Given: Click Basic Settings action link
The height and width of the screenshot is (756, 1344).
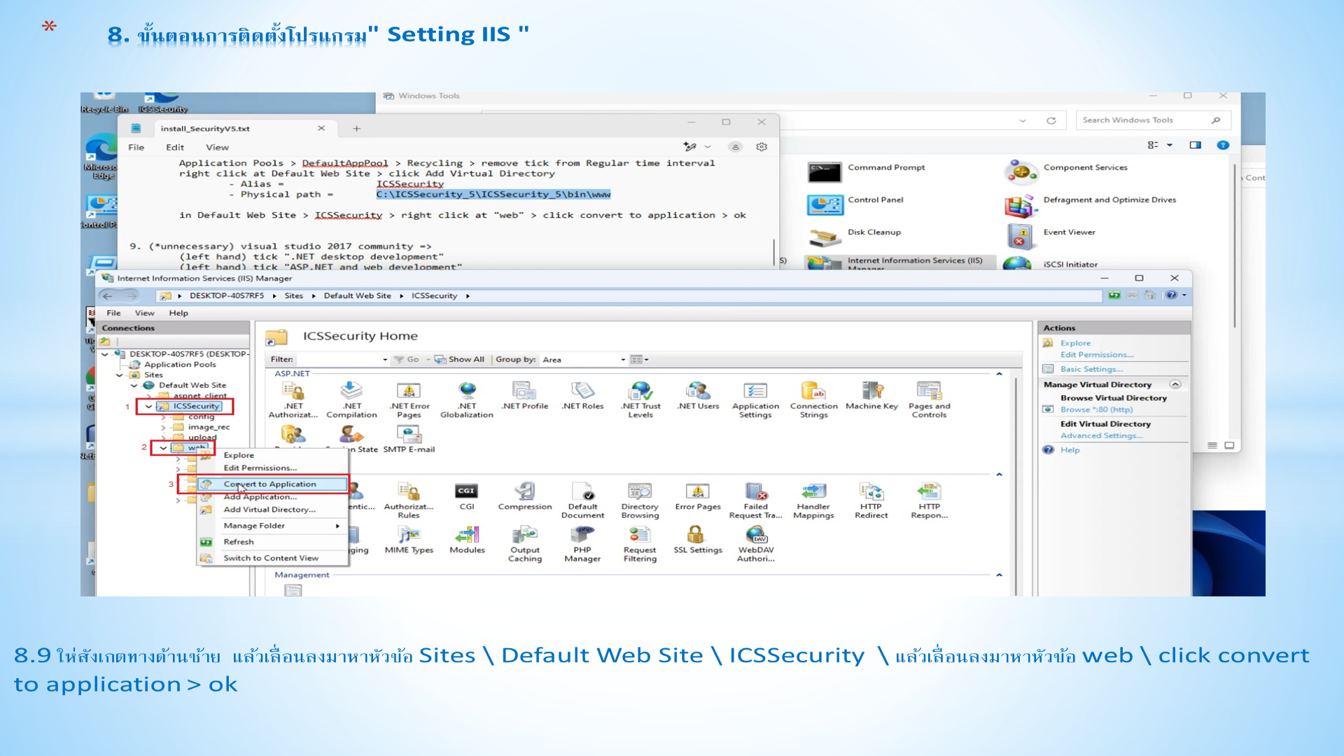Looking at the screenshot, I should (x=1091, y=369).
